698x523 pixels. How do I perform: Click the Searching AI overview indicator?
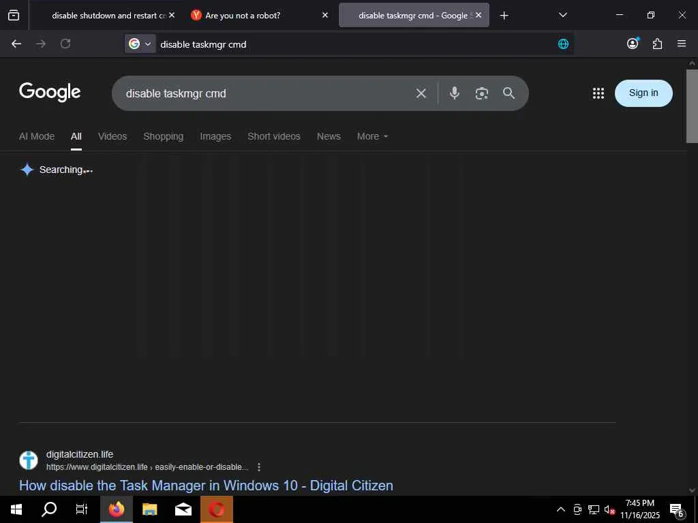click(56, 170)
